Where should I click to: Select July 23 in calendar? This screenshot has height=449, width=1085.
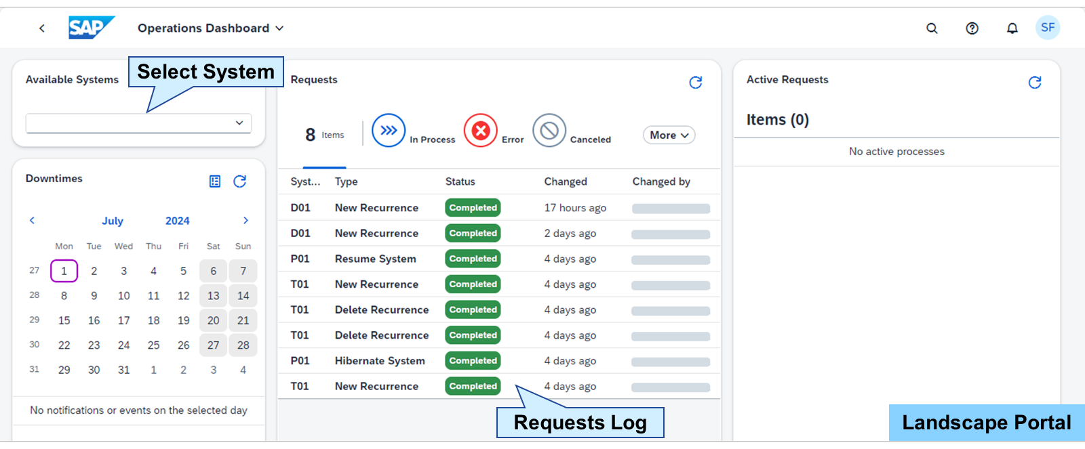[94, 345]
